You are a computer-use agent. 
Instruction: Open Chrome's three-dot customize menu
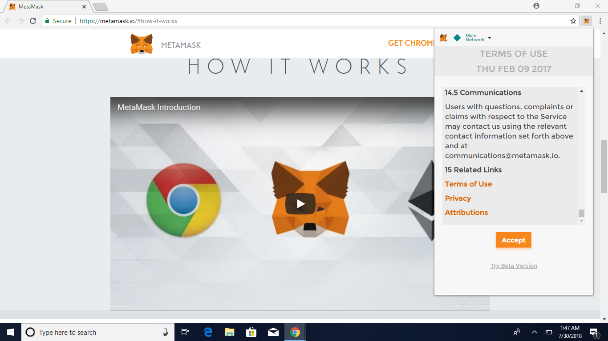pyautogui.click(x=600, y=20)
